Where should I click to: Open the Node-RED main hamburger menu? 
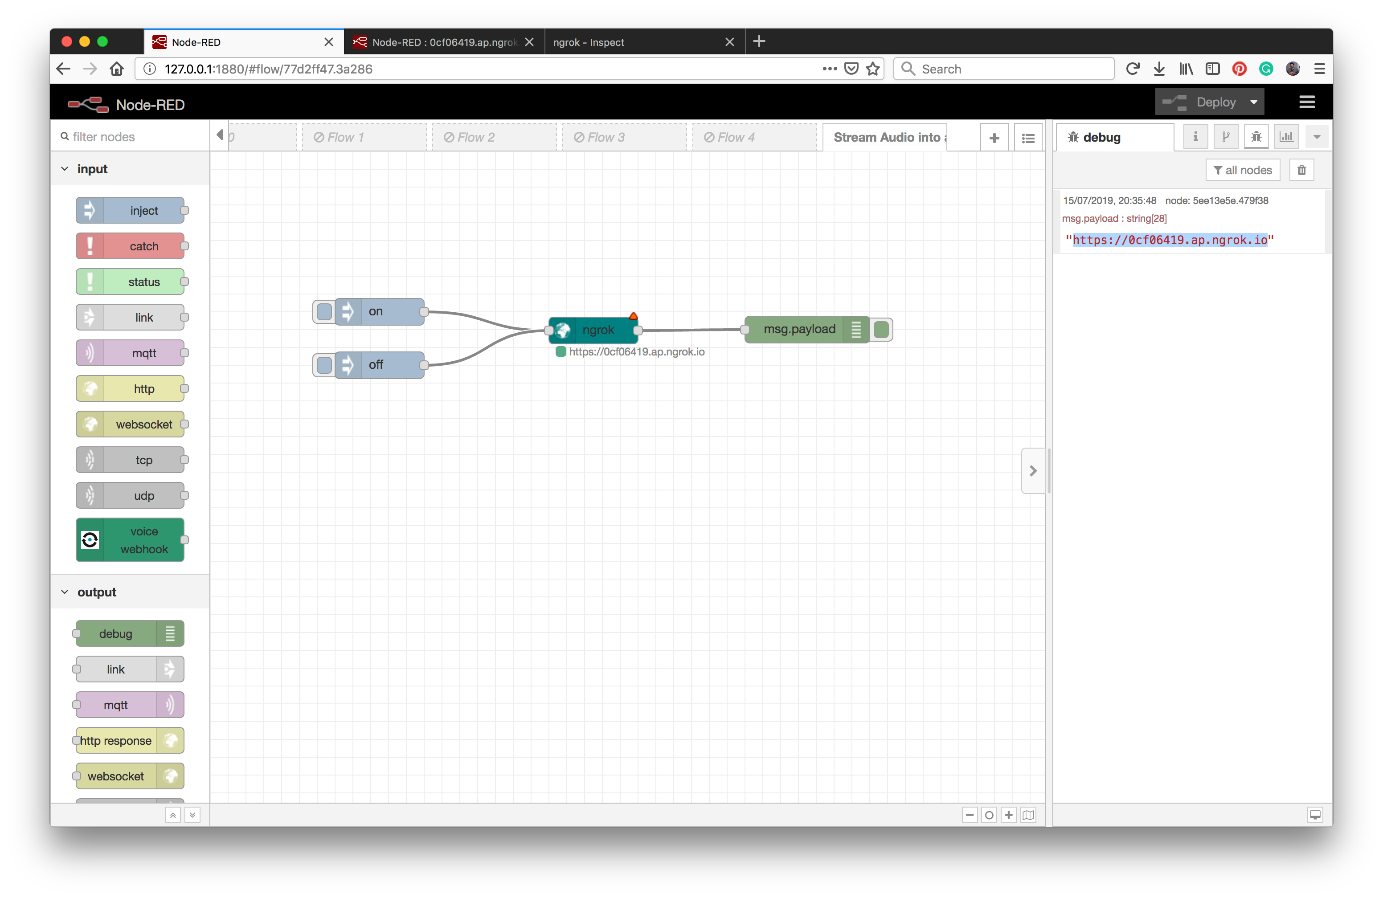[1307, 102]
